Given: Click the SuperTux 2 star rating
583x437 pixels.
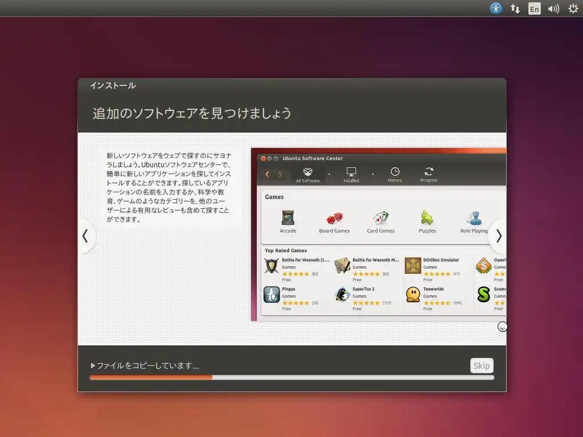Looking at the screenshot, I should [x=366, y=303].
